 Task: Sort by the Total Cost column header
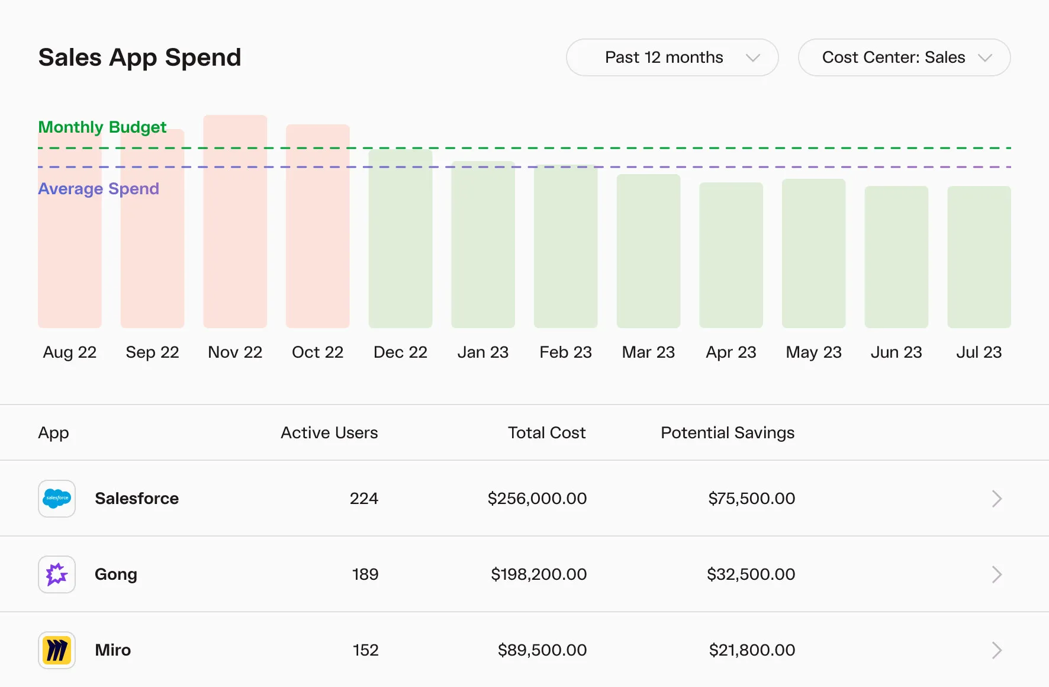pyautogui.click(x=546, y=433)
